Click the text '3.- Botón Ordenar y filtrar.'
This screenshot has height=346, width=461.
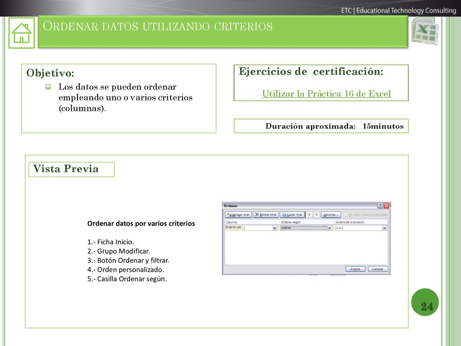pos(128,260)
